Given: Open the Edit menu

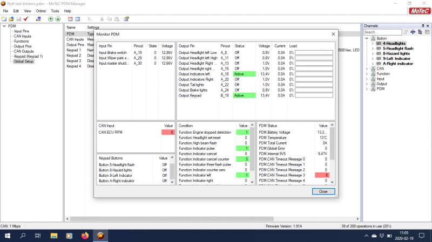Looking at the screenshot, I should (16, 11).
